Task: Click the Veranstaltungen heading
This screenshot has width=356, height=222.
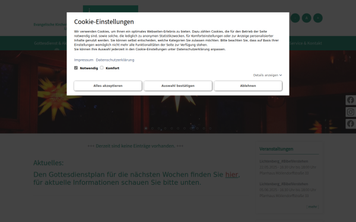Action: [x=276, y=149]
